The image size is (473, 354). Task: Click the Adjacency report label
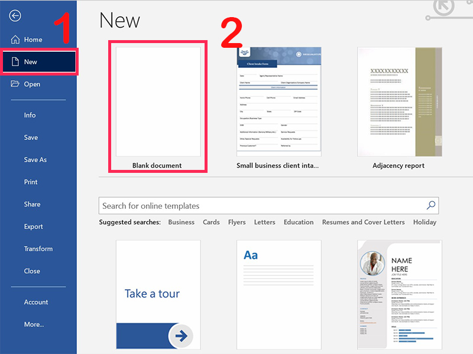(x=398, y=165)
